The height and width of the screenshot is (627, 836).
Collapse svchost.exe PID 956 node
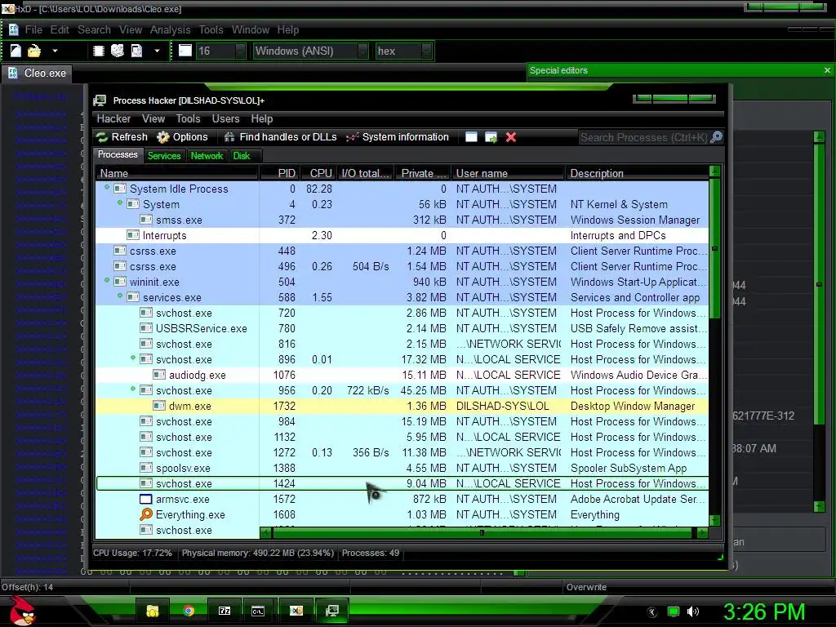[x=133, y=389]
